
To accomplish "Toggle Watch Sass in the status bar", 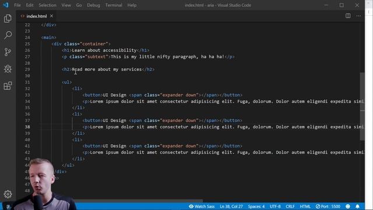I will tap(202, 206).
